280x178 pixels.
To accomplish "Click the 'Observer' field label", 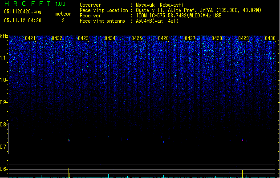I will pyautogui.click(x=90, y=5).
